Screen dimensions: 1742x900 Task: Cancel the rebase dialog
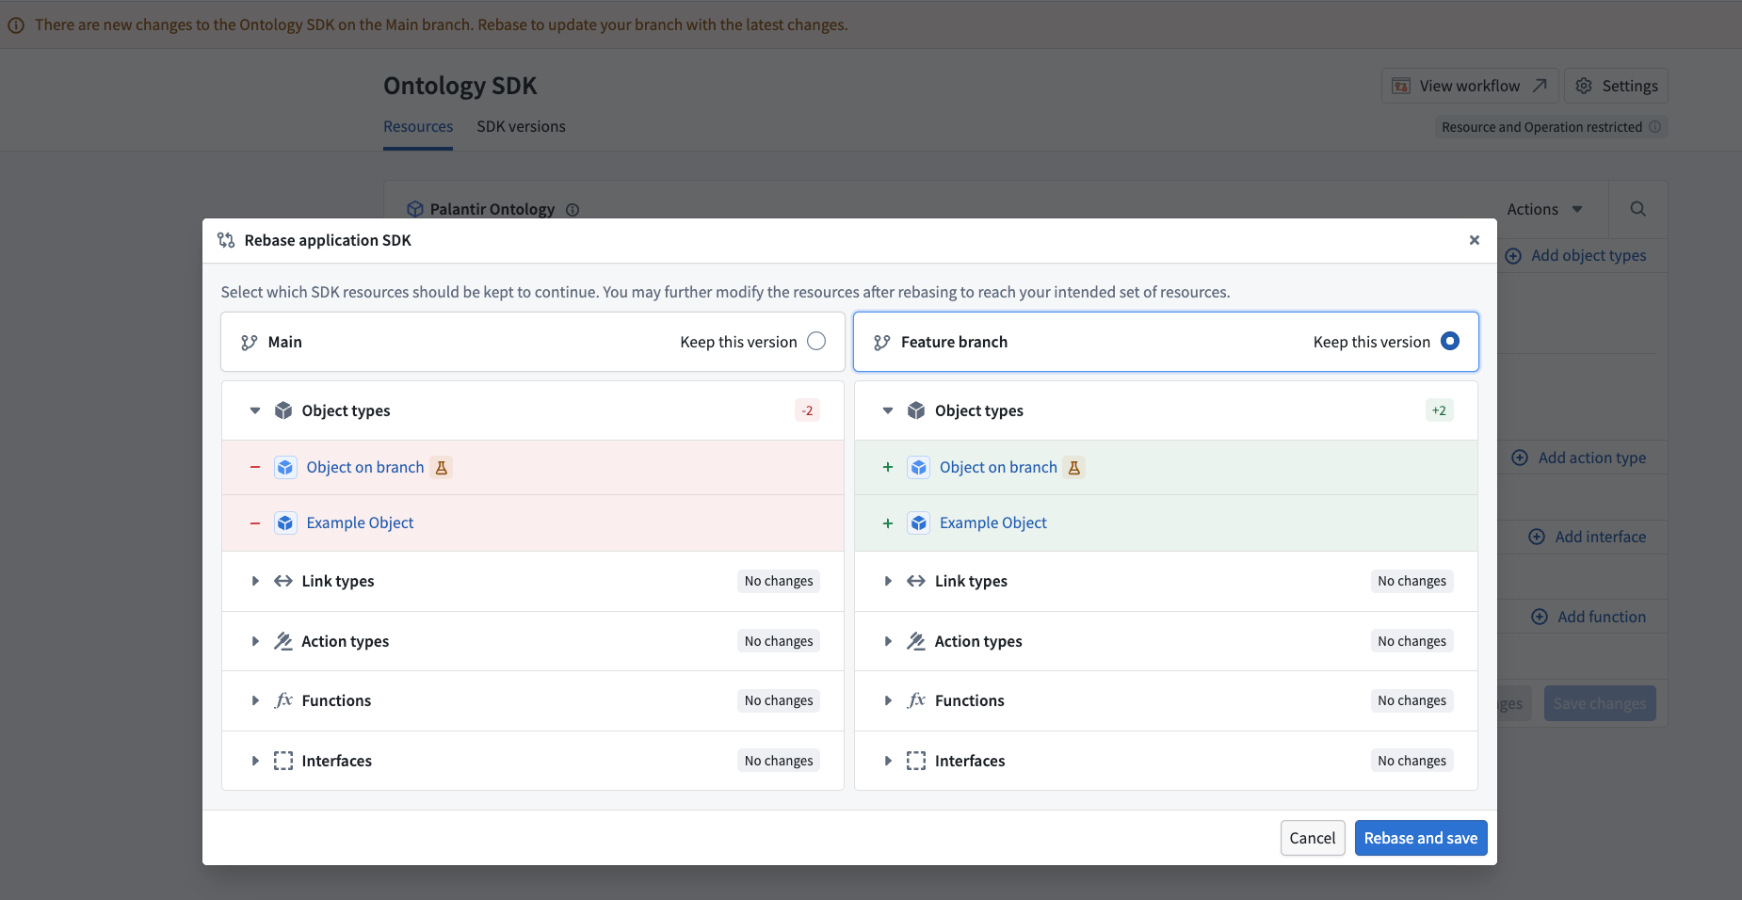[1313, 838]
